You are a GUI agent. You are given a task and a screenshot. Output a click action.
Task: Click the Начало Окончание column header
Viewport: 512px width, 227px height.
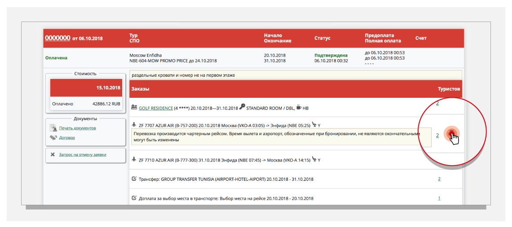[278, 38]
